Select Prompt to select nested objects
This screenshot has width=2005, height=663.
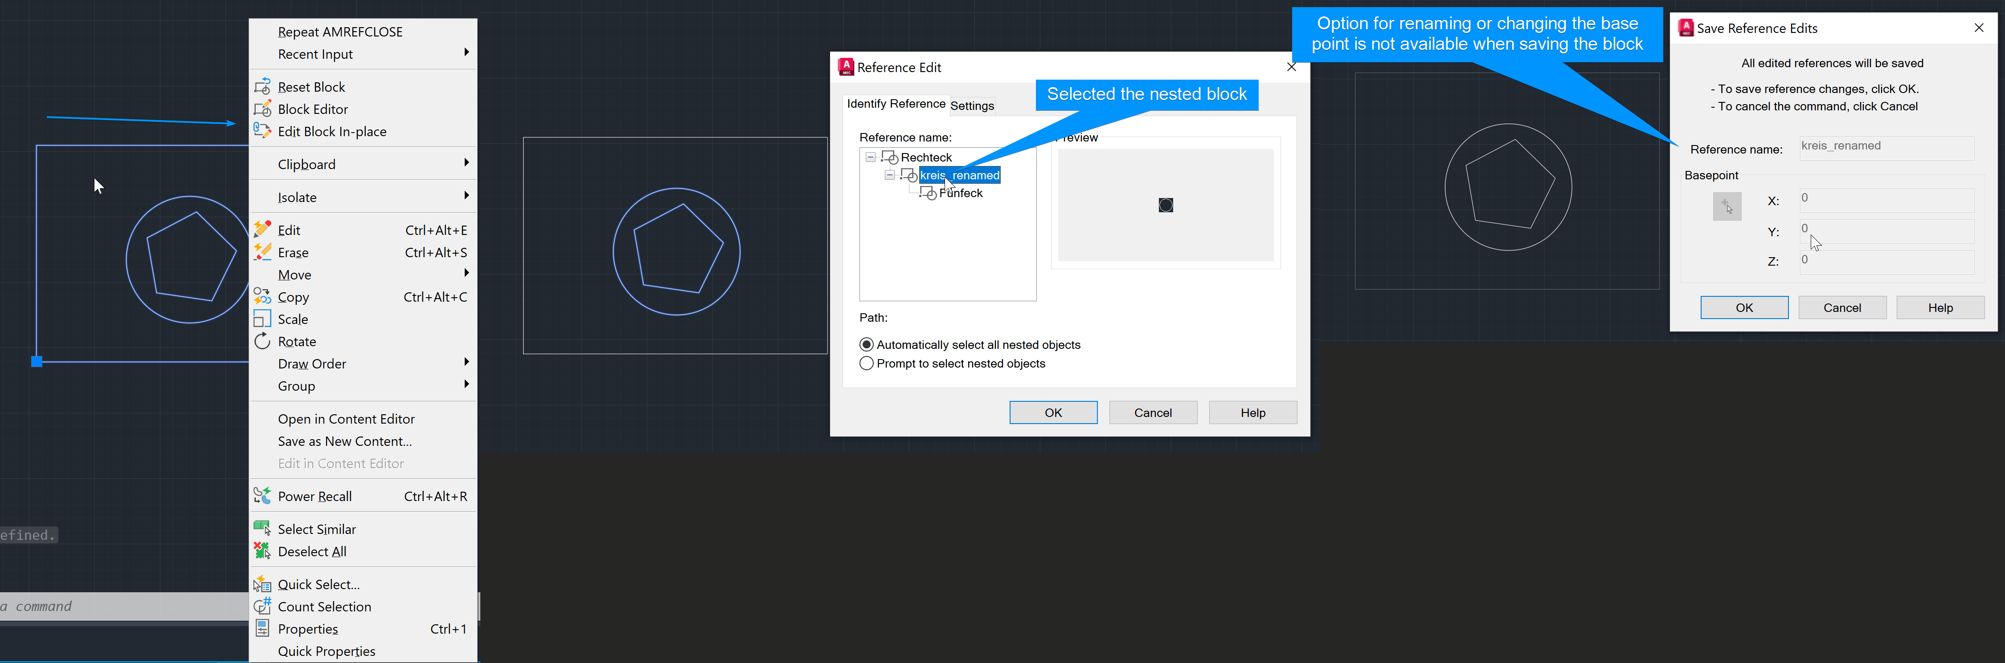coord(866,363)
